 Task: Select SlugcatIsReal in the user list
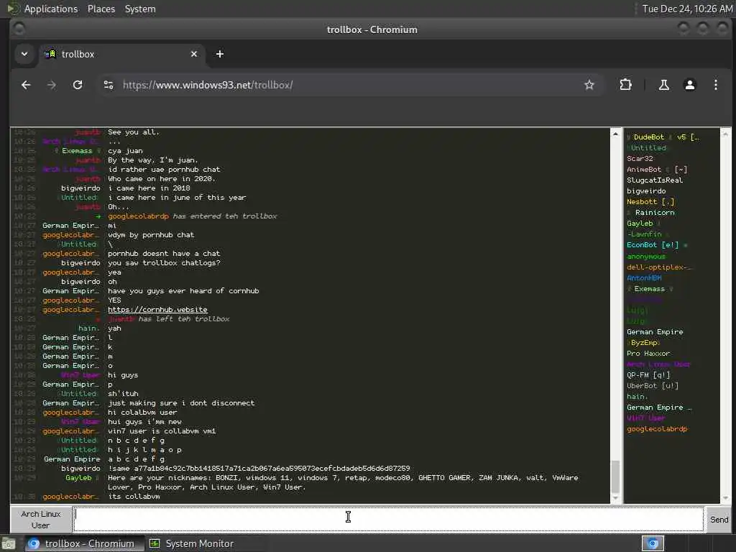pyautogui.click(x=655, y=180)
